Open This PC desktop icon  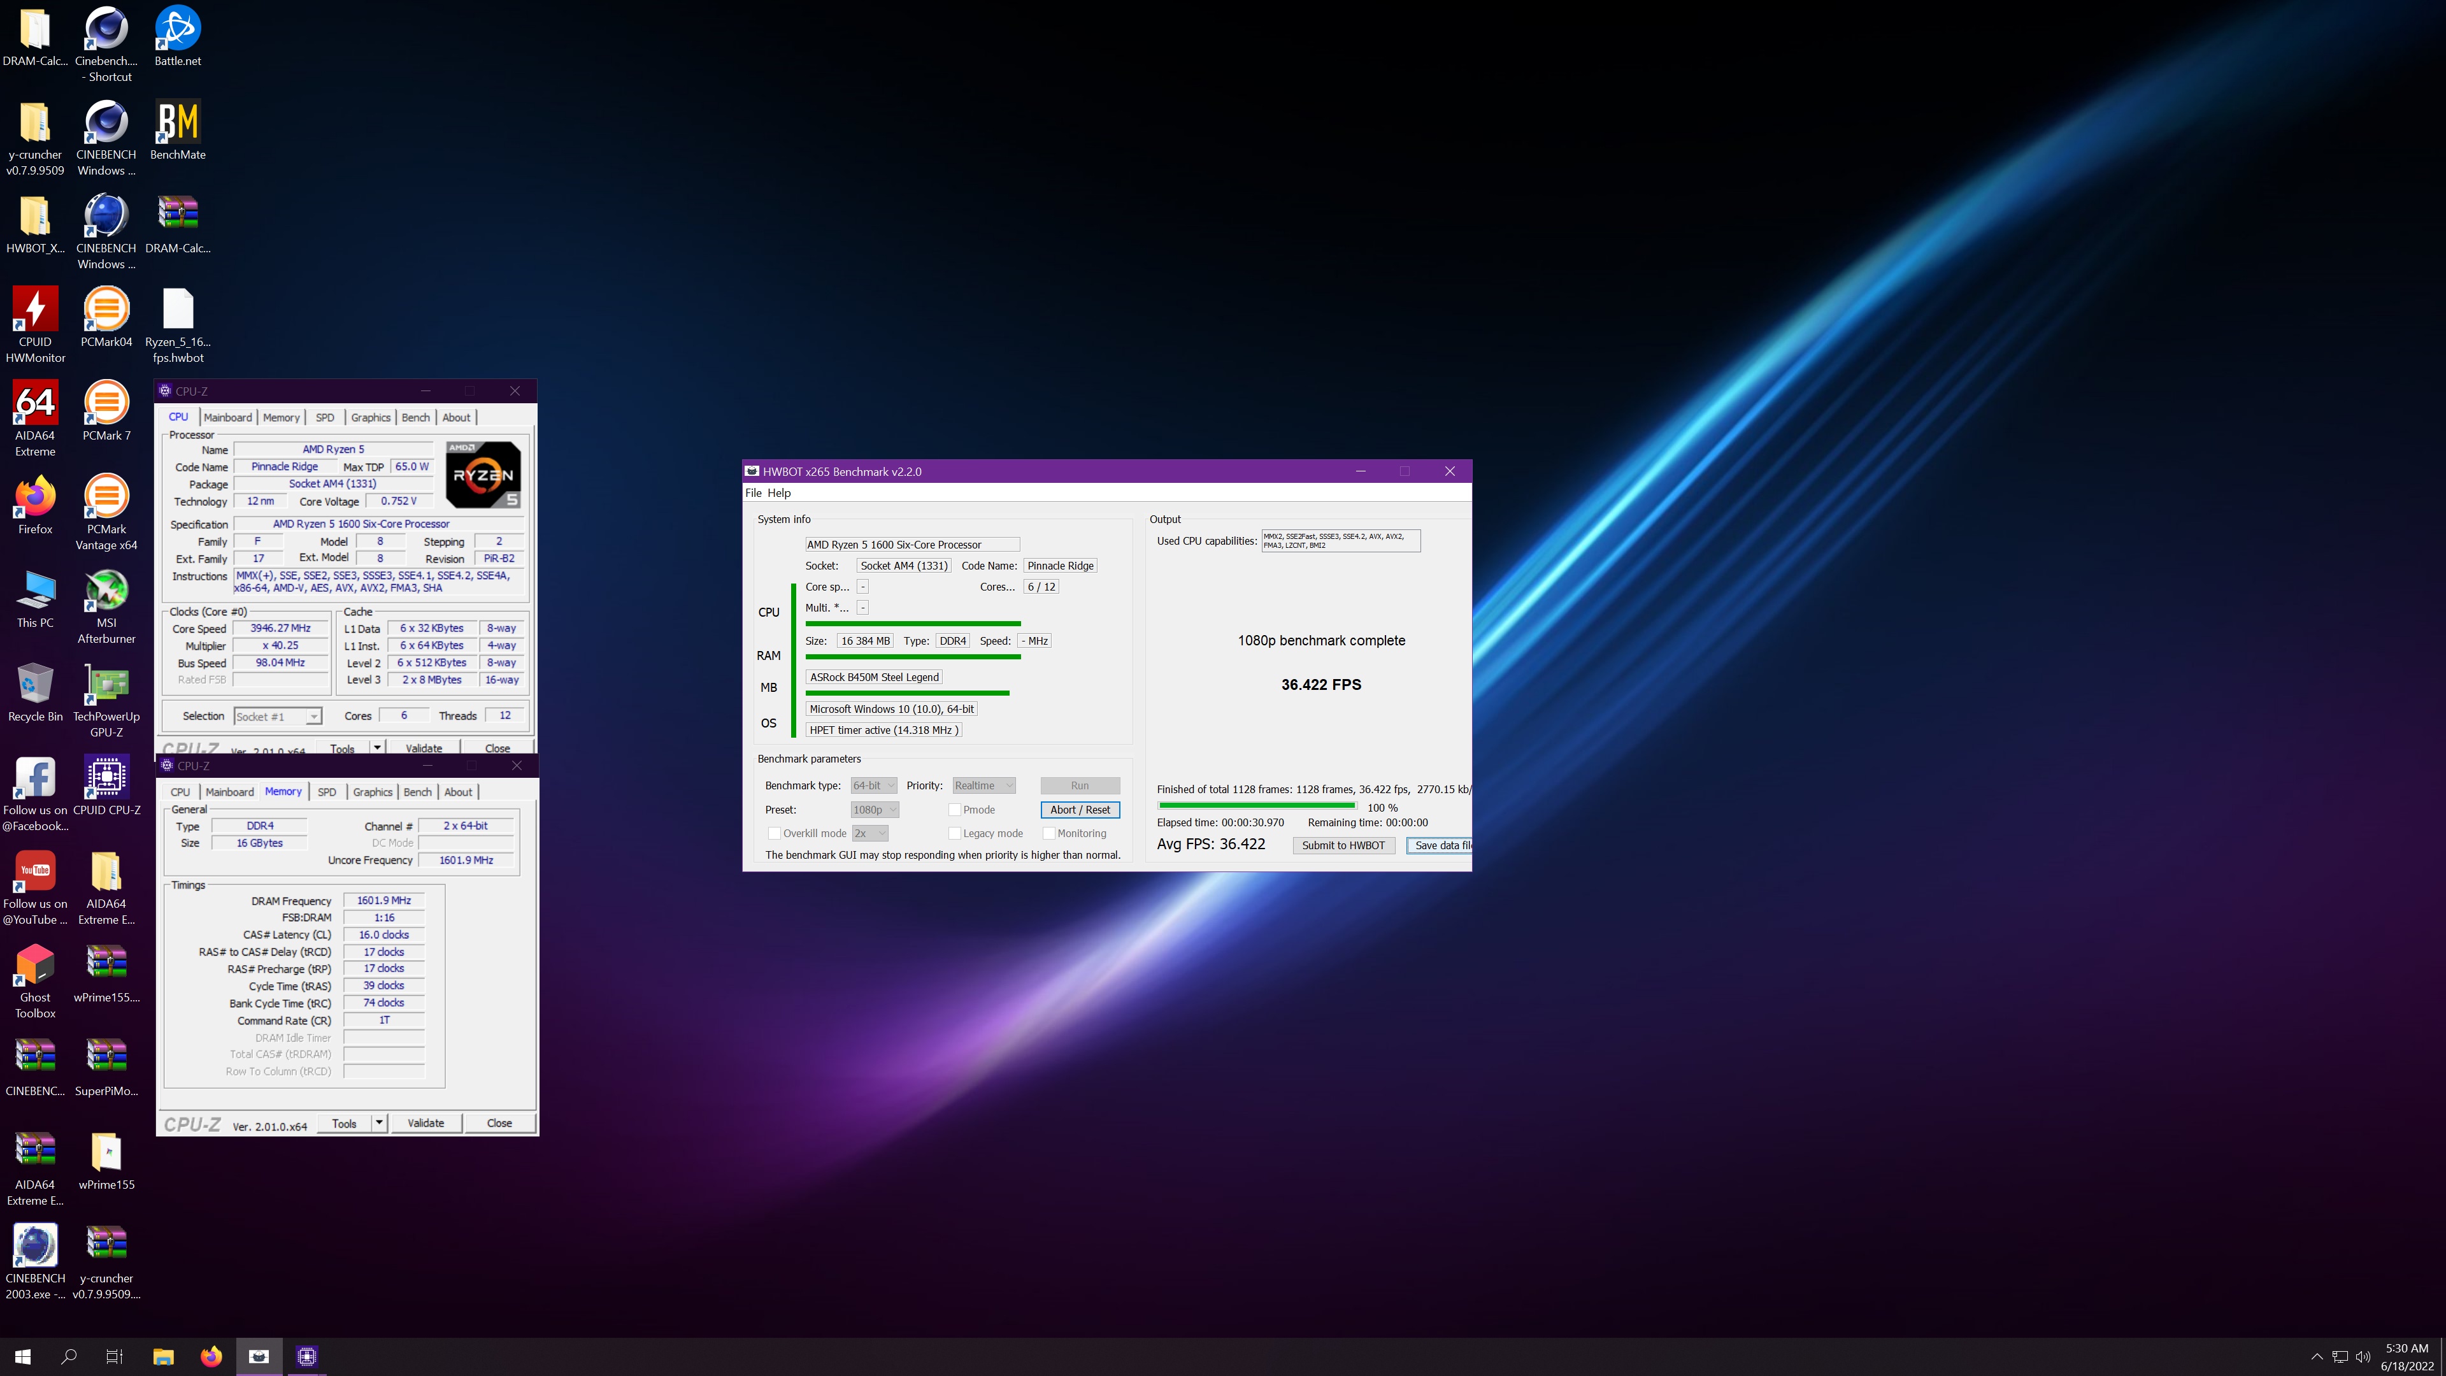coord(35,598)
